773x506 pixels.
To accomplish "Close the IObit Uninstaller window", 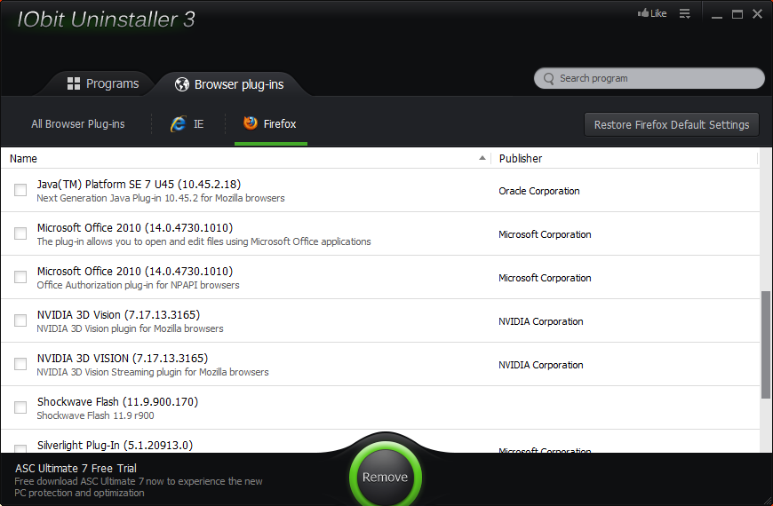I will tap(757, 14).
